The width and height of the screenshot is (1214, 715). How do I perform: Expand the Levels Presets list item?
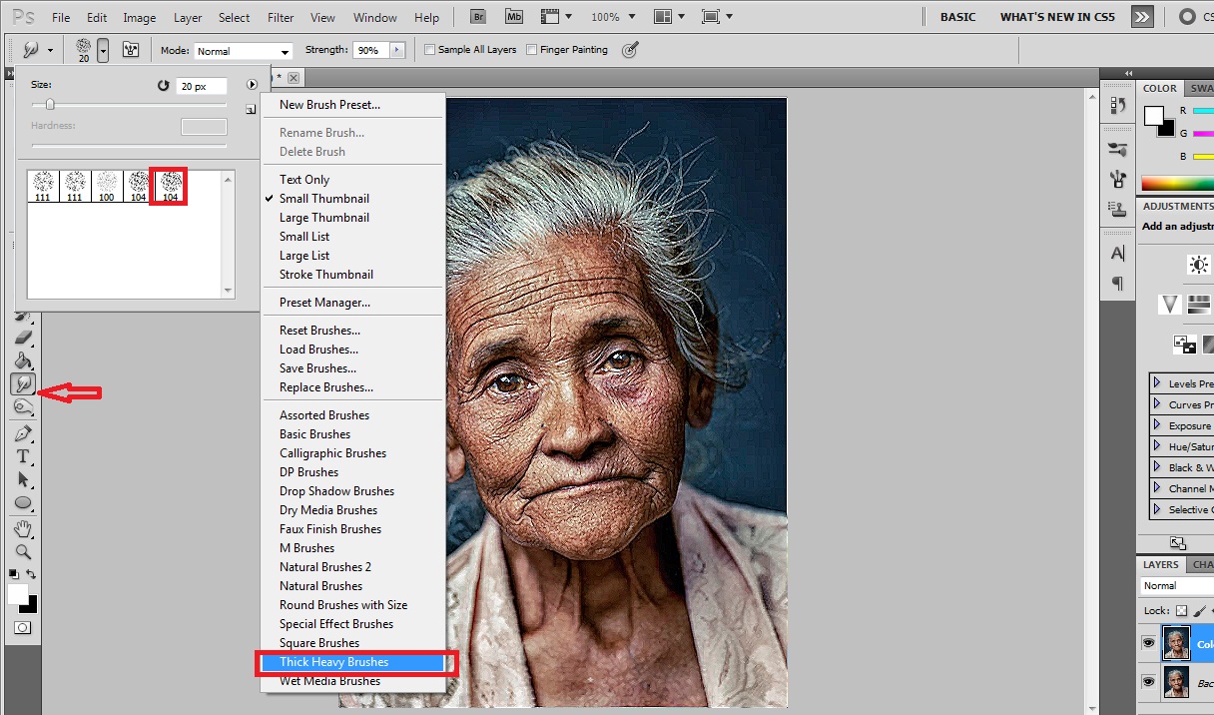tap(1157, 383)
